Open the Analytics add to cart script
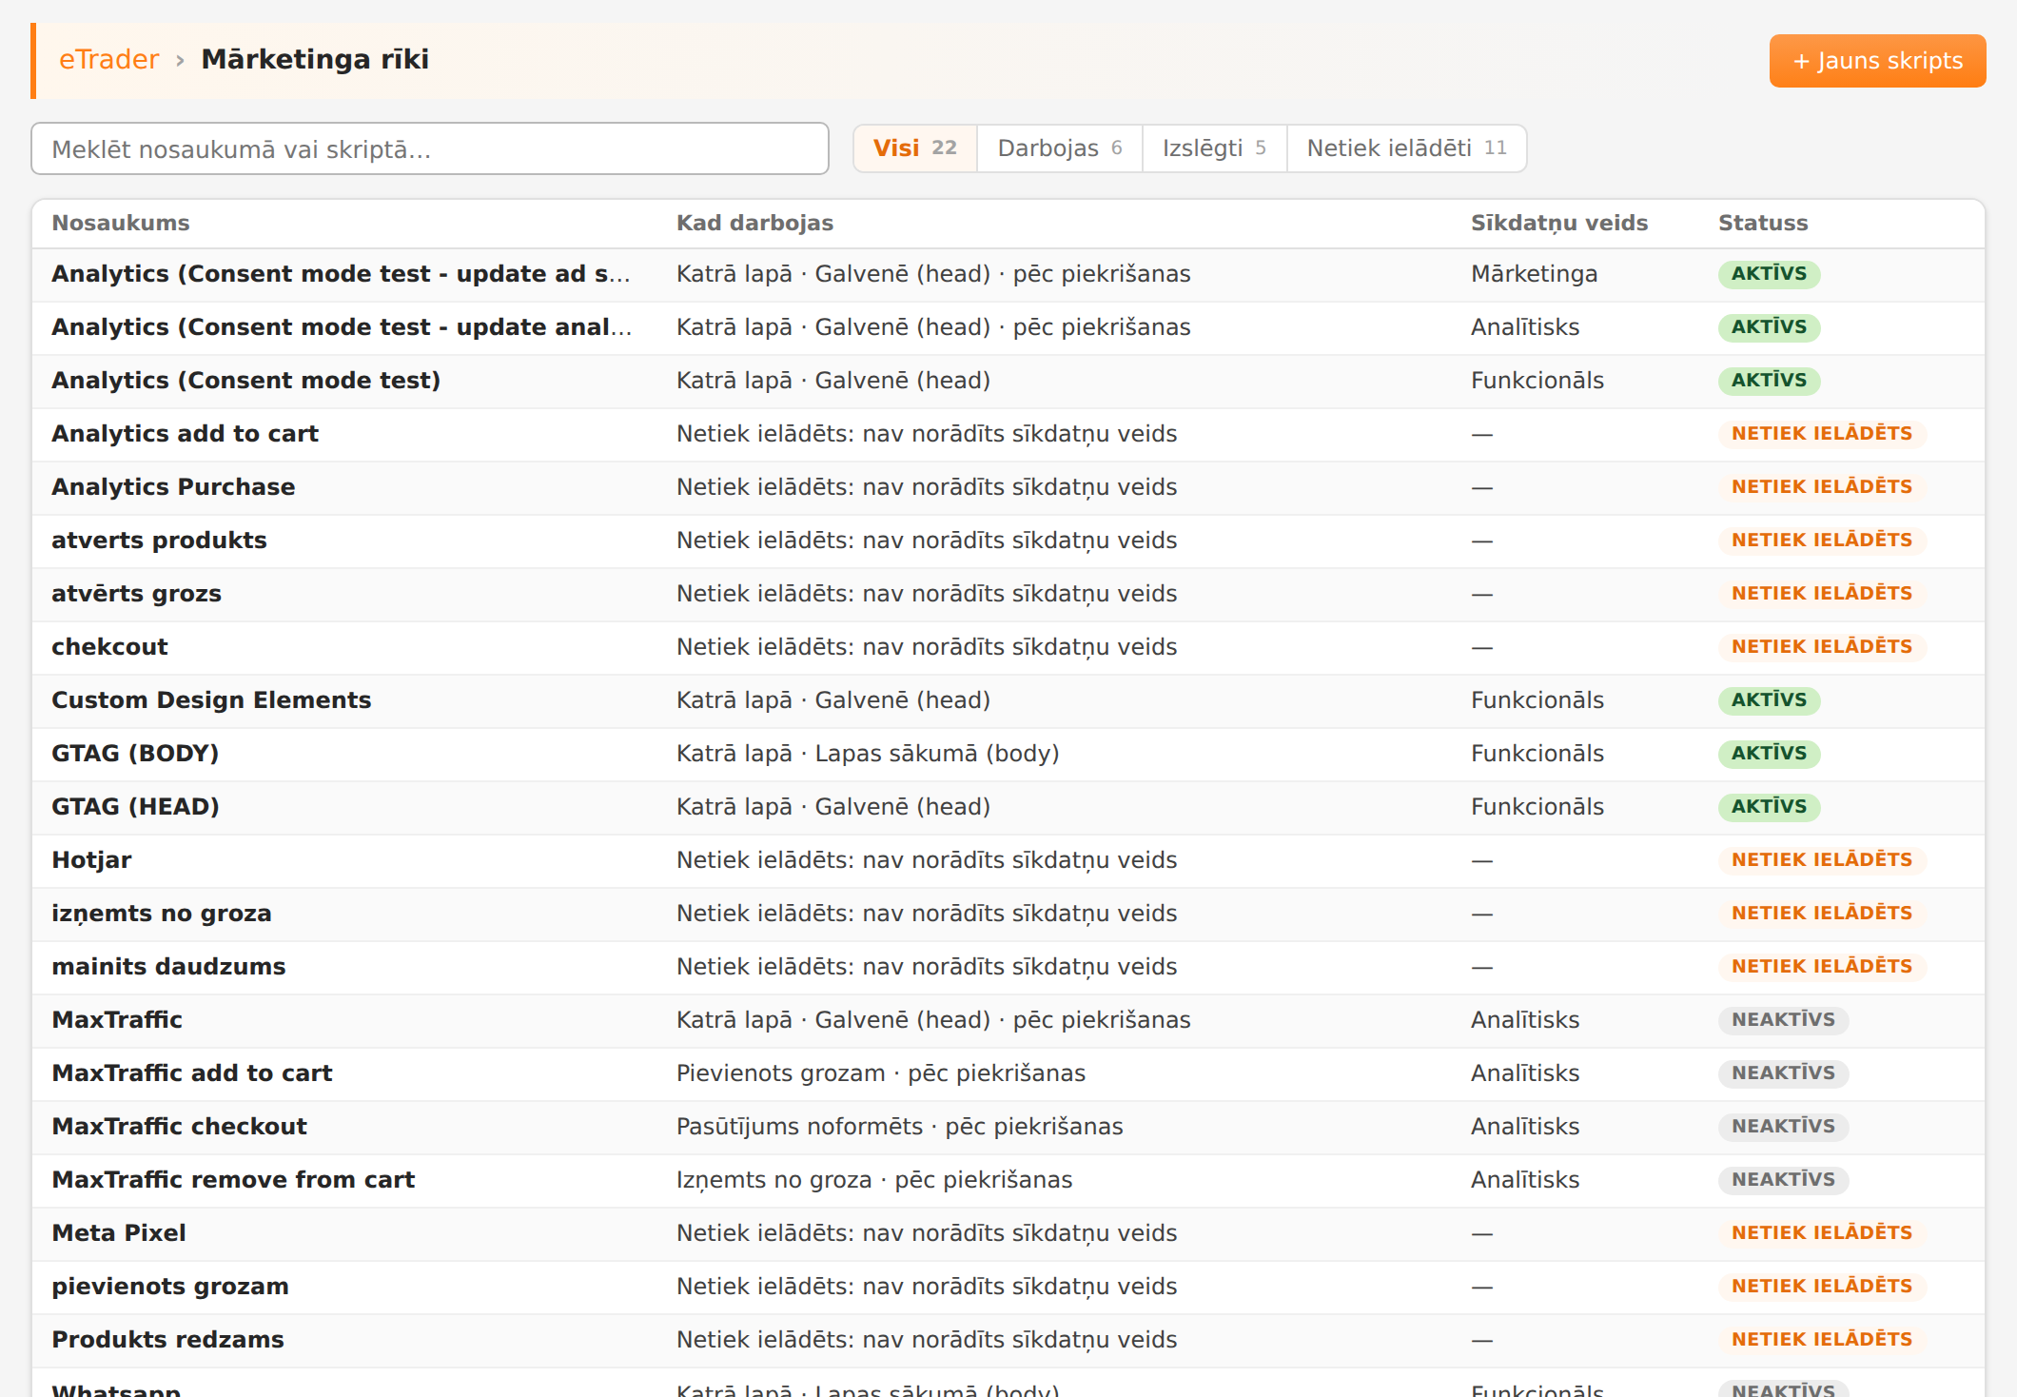 185,434
